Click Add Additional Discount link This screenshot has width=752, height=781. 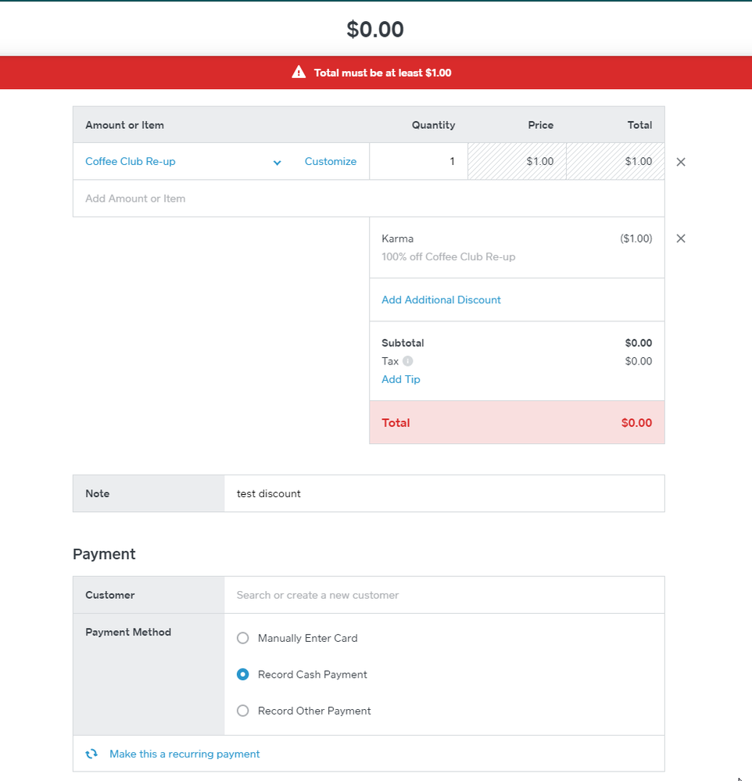pos(441,299)
